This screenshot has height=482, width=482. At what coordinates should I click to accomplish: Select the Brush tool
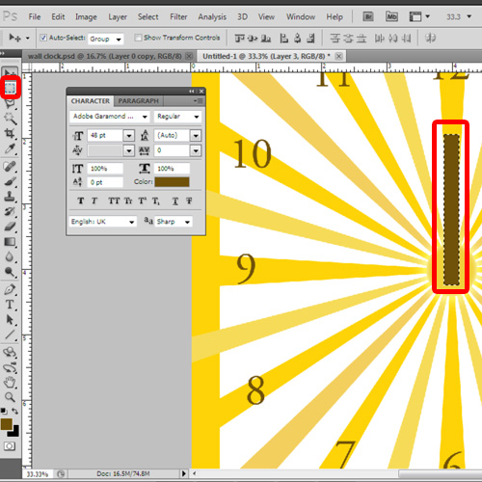coord(10,181)
